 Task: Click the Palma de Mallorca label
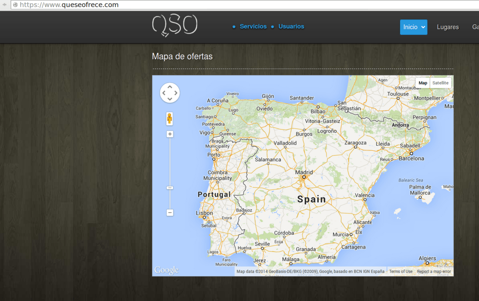[420, 190]
